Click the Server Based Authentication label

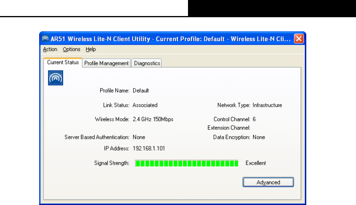[x=97, y=137]
